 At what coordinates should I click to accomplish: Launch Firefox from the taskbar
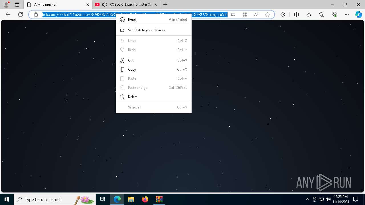(145, 199)
